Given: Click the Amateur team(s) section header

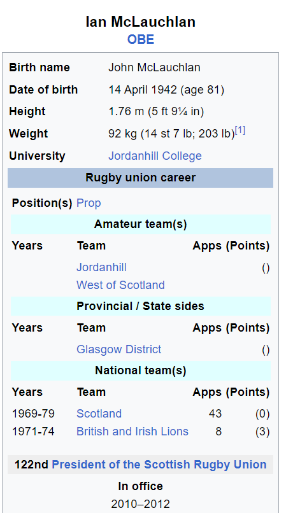Looking at the screenshot, I should click(141, 225).
